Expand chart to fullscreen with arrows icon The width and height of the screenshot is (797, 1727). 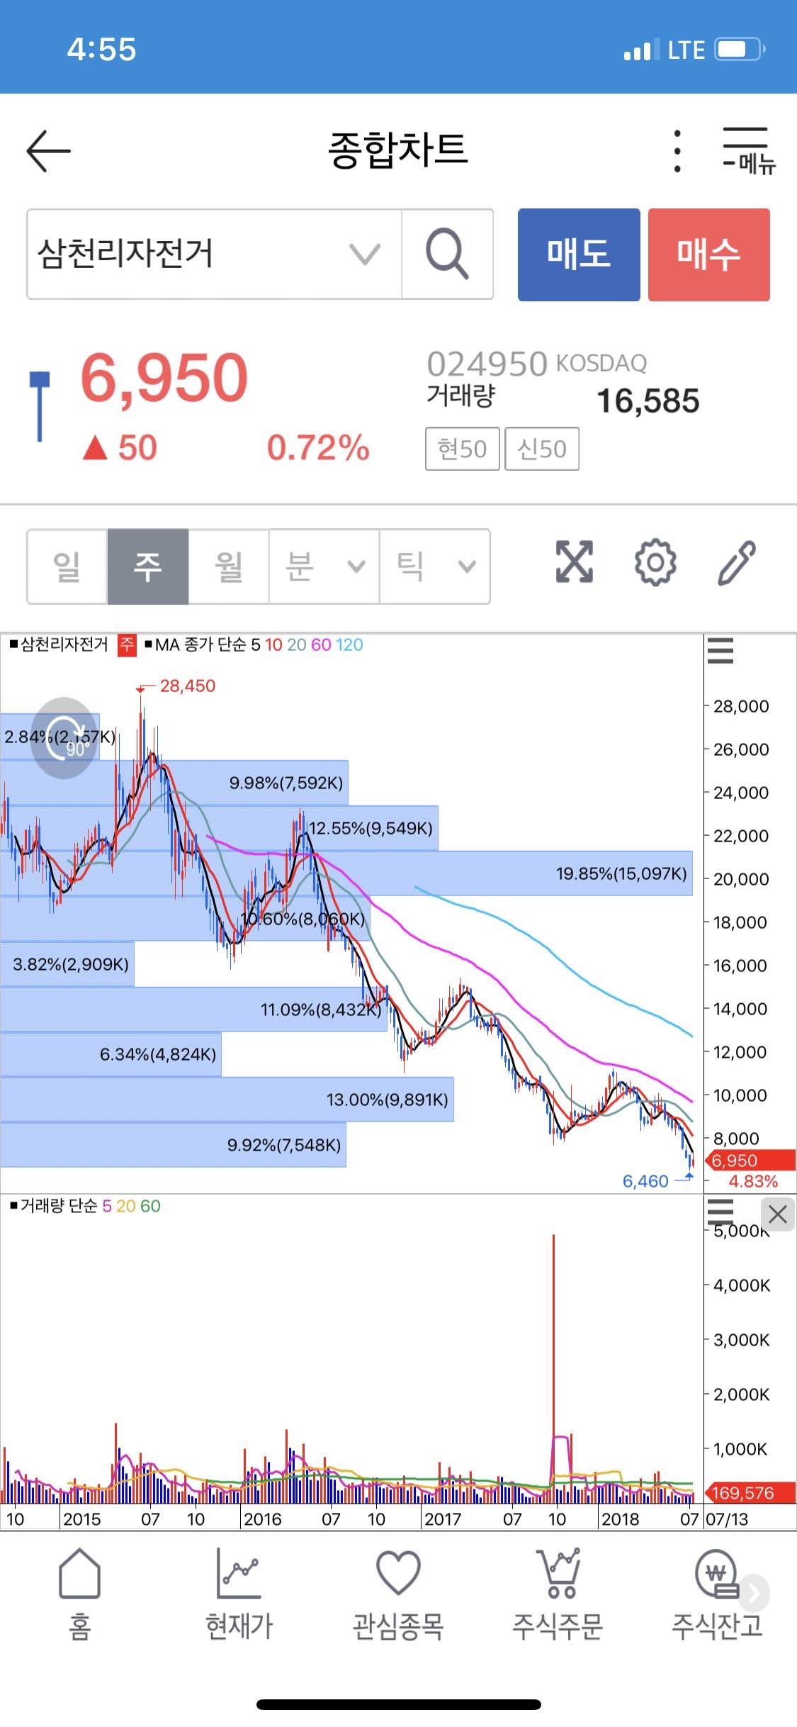574,562
